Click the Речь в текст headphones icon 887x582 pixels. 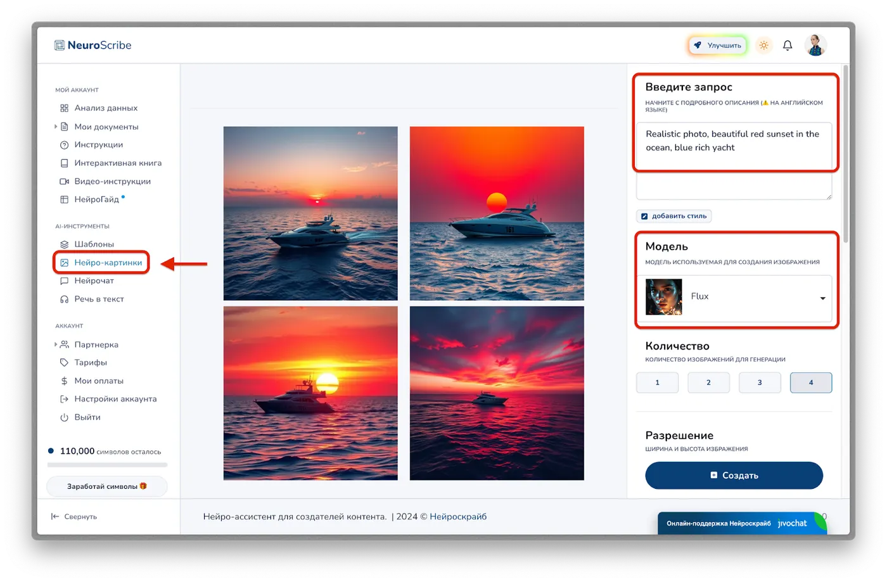(64, 299)
